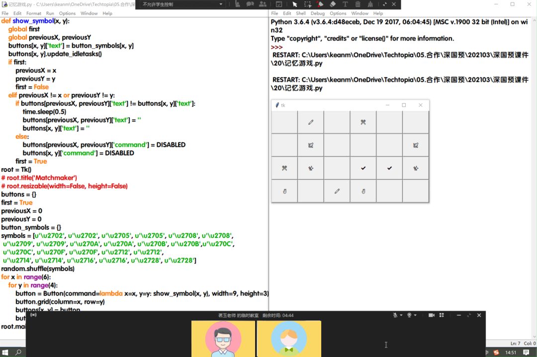Click the 'button_symbols = {}' code line

(x=31, y=227)
